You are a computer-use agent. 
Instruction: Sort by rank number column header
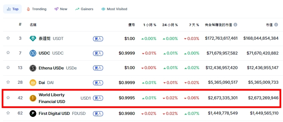pyautogui.click(x=20, y=24)
